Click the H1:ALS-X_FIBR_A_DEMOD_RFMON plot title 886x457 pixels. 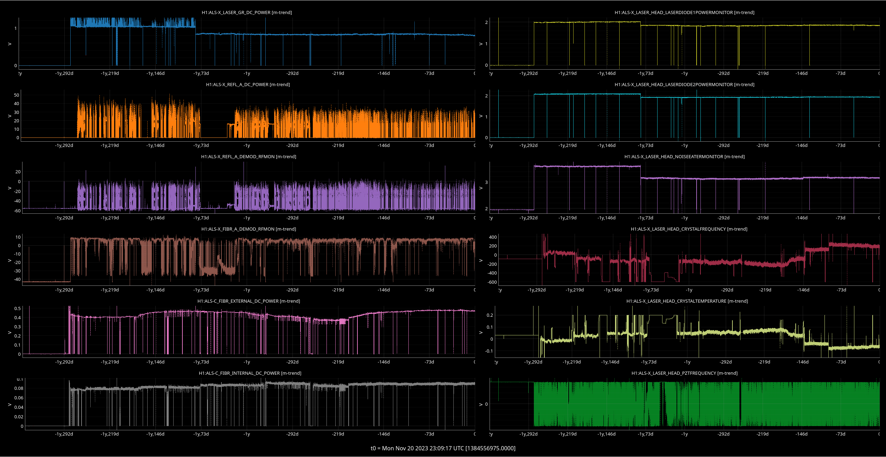tap(248, 229)
